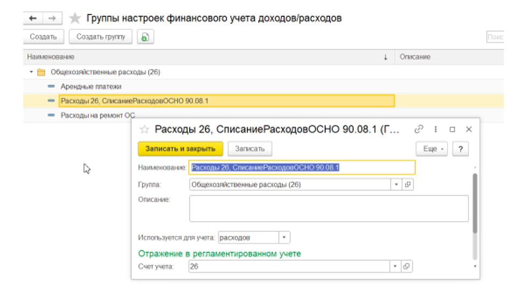Open the Еще menu

(x=431, y=149)
